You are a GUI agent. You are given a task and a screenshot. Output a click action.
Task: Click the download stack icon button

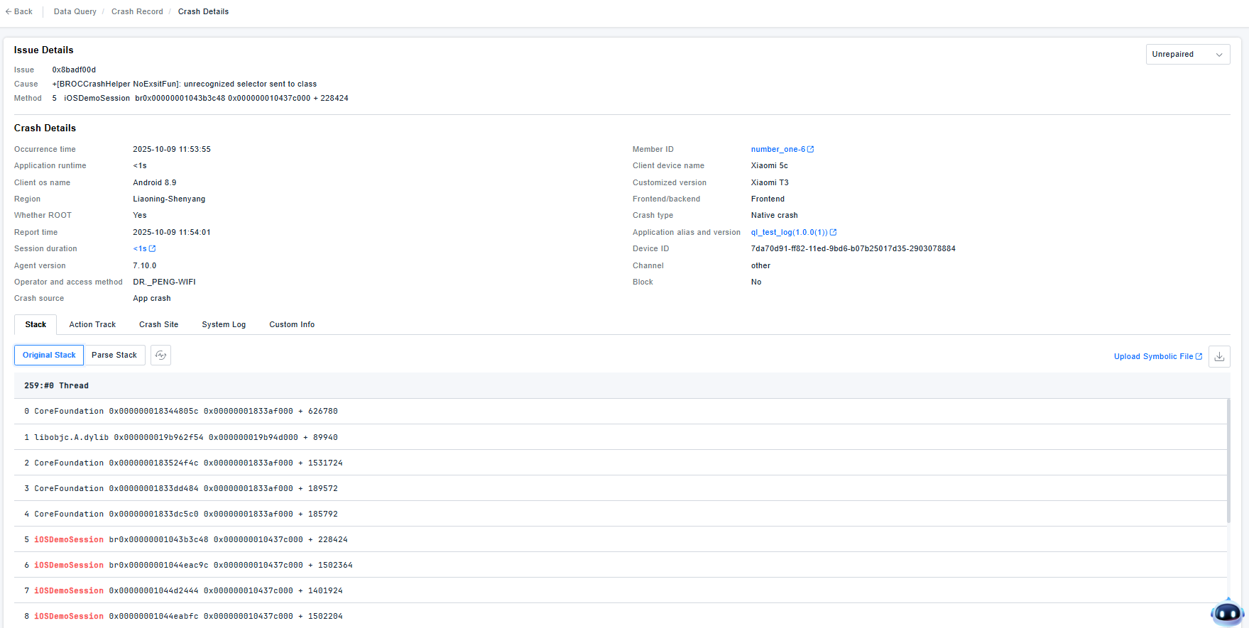pyautogui.click(x=1219, y=356)
